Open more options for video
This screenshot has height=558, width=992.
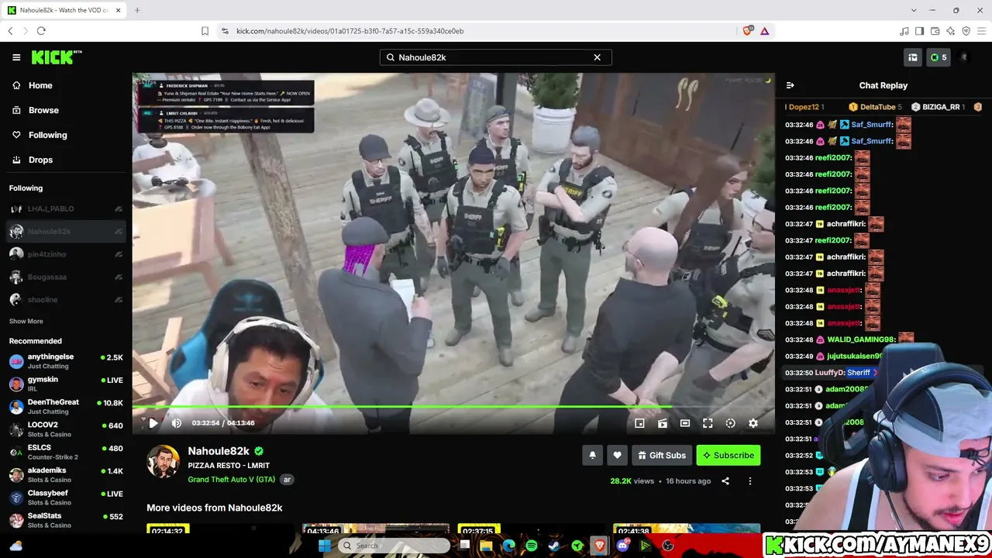pos(749,481)
